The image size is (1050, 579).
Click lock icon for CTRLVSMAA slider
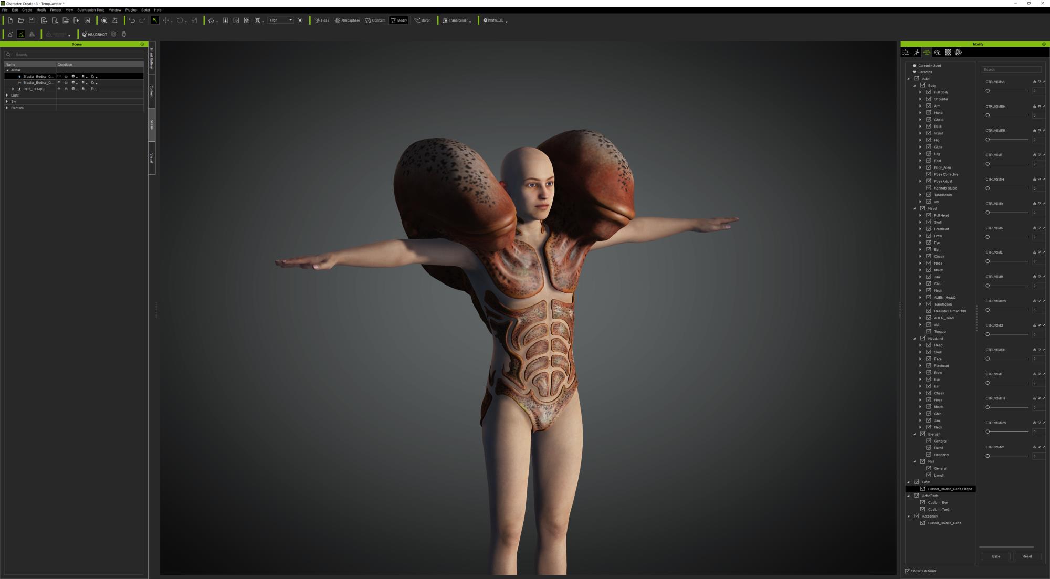tap(1035, 82)
